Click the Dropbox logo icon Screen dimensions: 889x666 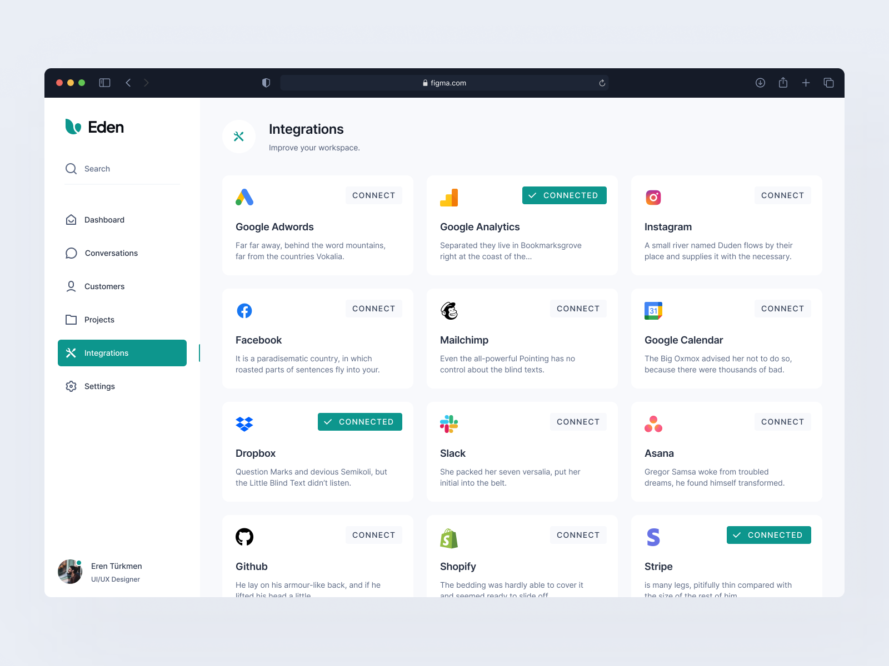244,423
